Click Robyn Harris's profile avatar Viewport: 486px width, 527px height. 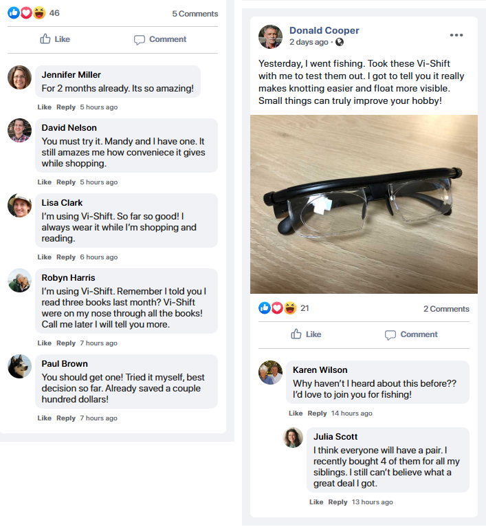[x=19, y=281]
